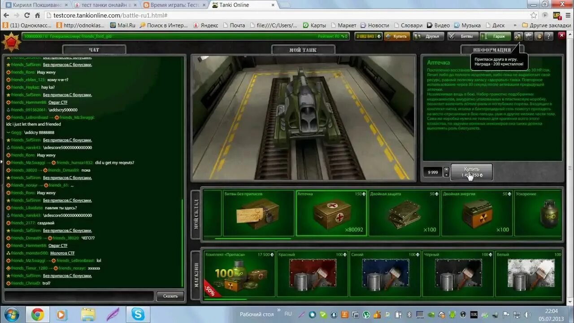Click the quantity field showing 9 999
This screenshot has height=323, width=574.
click(x=433, y=172)
